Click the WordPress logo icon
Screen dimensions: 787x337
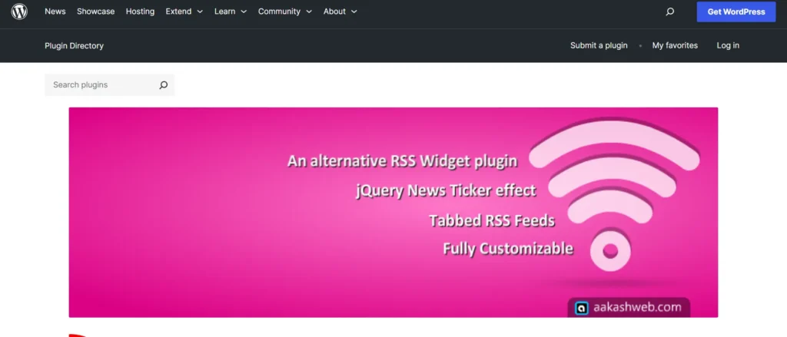(x=19, y=12)
